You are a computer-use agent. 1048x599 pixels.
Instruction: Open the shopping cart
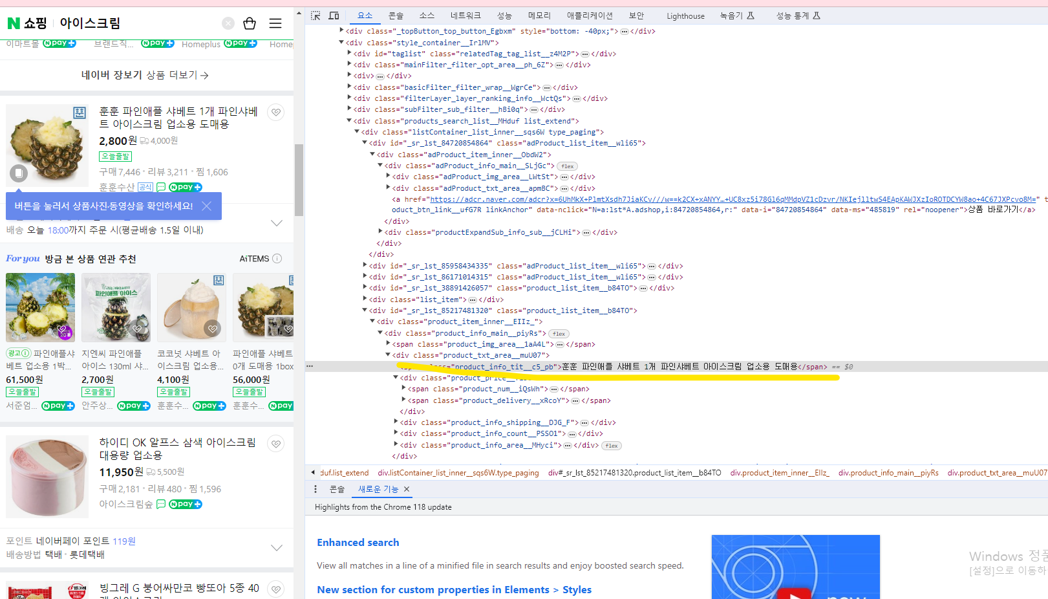[250, 23]
